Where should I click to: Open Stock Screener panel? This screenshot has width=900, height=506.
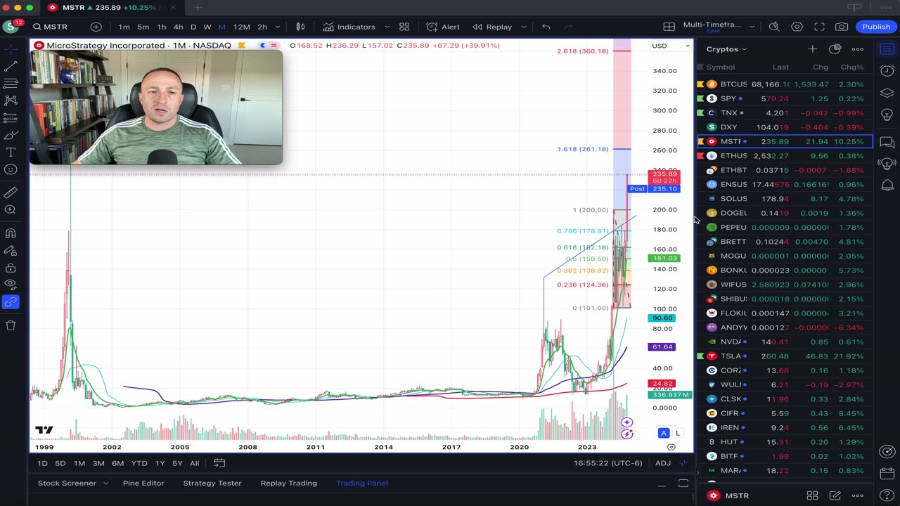click(67, 483)
